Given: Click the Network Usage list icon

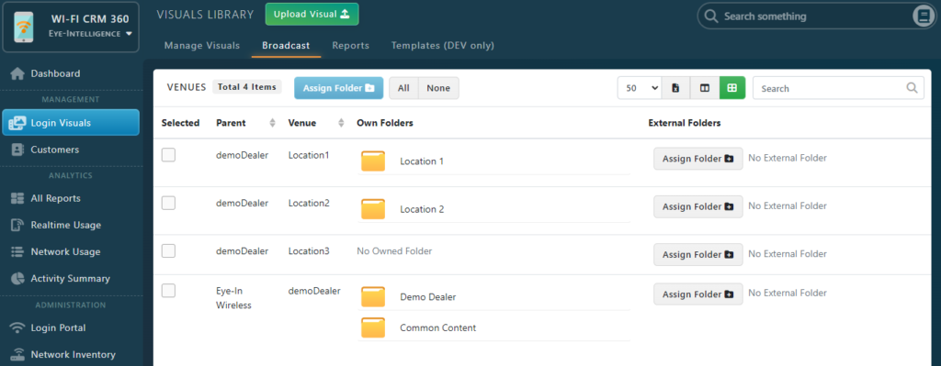Looking at the screenshot, I should coord(17,251).
